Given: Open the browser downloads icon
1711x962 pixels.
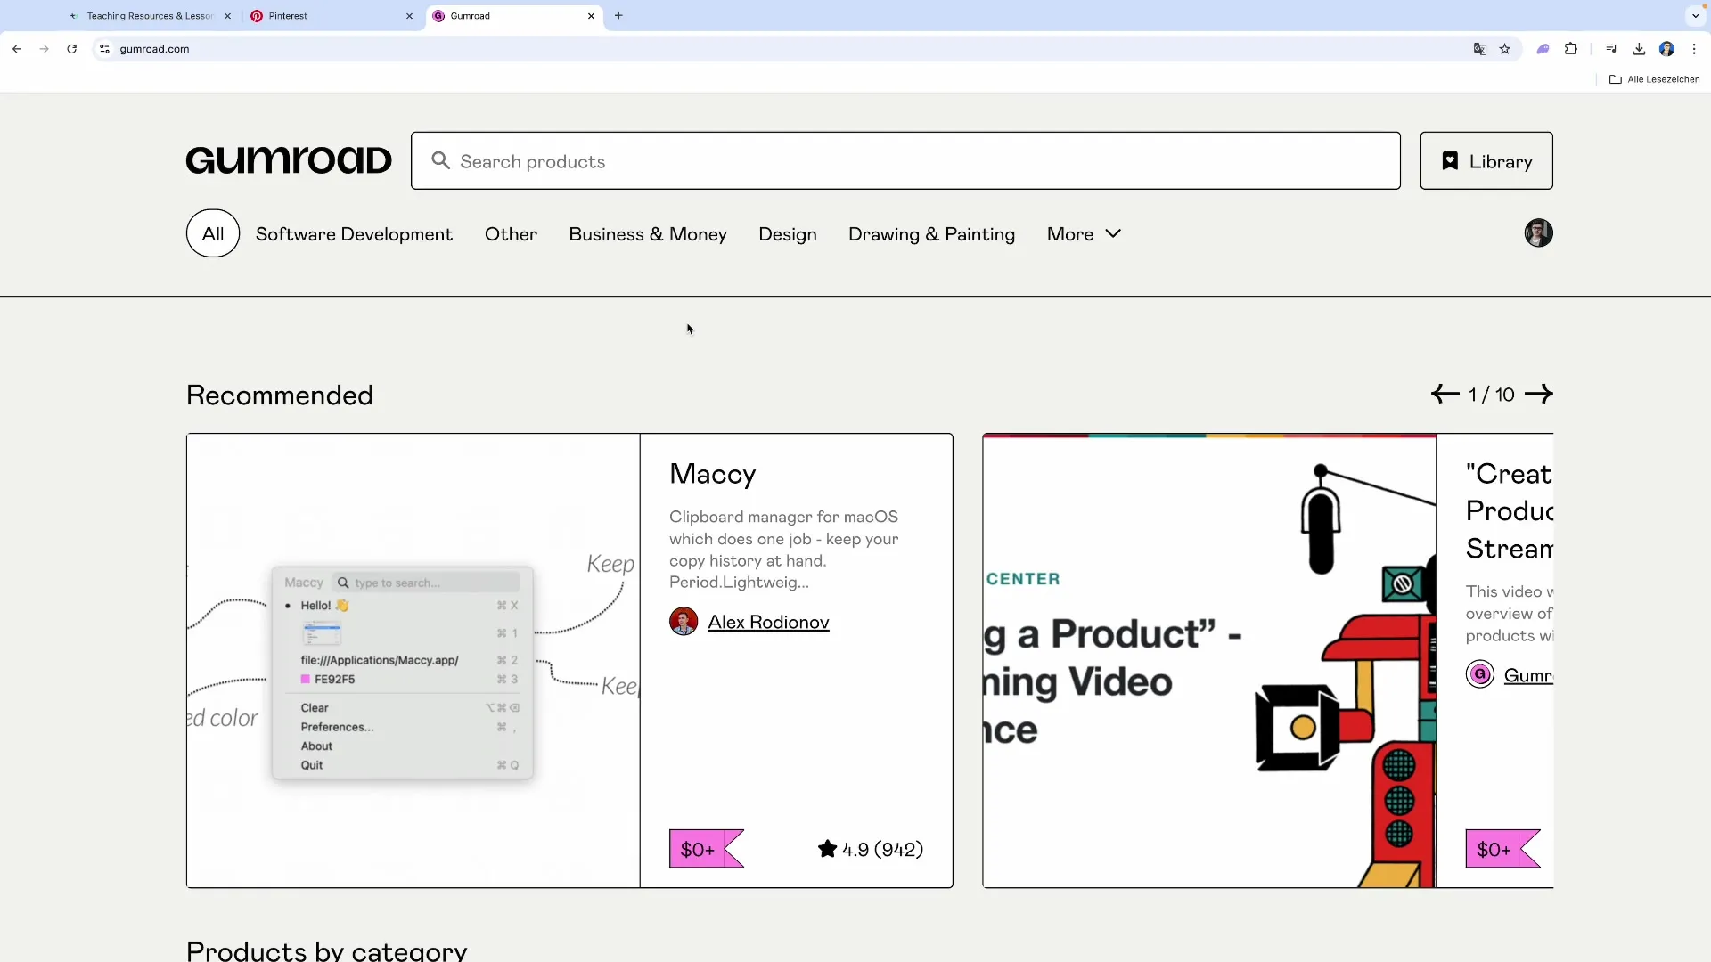Looking at the screenshot, I should tap(1639, 49).
